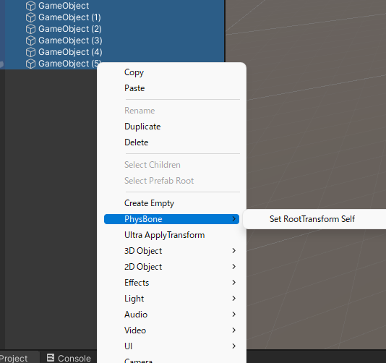
Task: Switch to the Console tab
Action: [69, 358]
